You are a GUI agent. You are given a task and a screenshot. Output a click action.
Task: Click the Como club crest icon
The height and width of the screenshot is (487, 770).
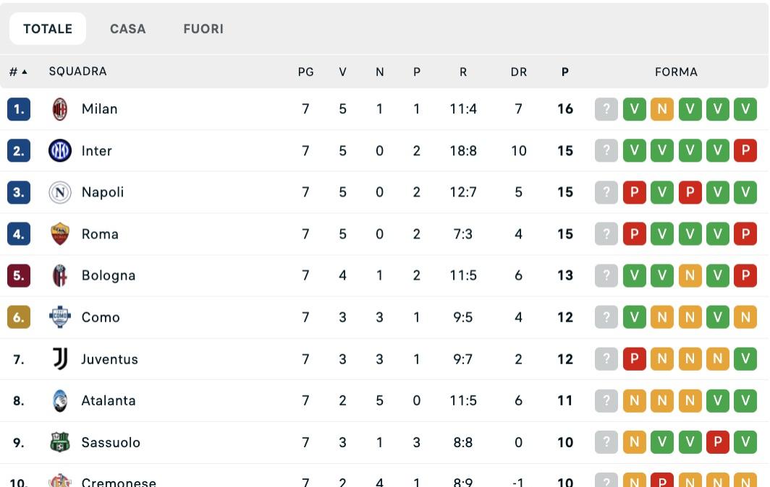pyautogui.click(x=60, y=317)
